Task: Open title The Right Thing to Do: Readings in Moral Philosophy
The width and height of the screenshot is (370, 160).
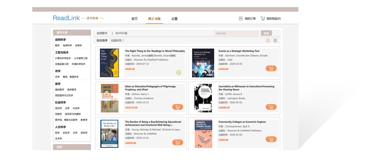Action: pos(155,51)
